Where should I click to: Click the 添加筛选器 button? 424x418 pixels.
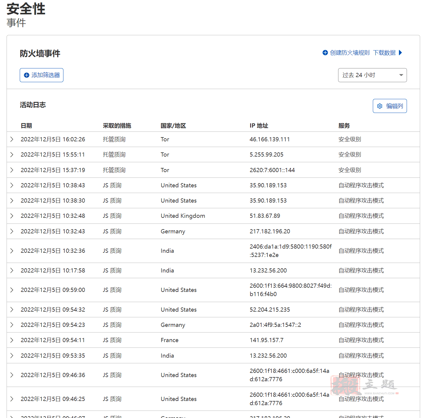click(x=42, y=75)
